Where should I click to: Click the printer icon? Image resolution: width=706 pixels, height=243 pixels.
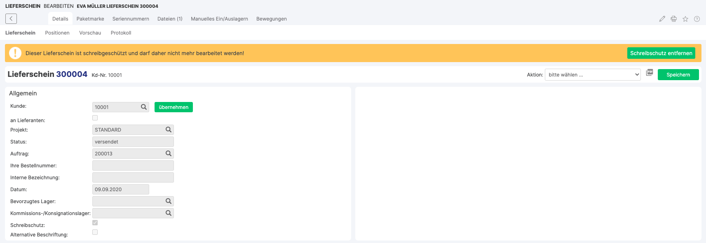point(673,19)
